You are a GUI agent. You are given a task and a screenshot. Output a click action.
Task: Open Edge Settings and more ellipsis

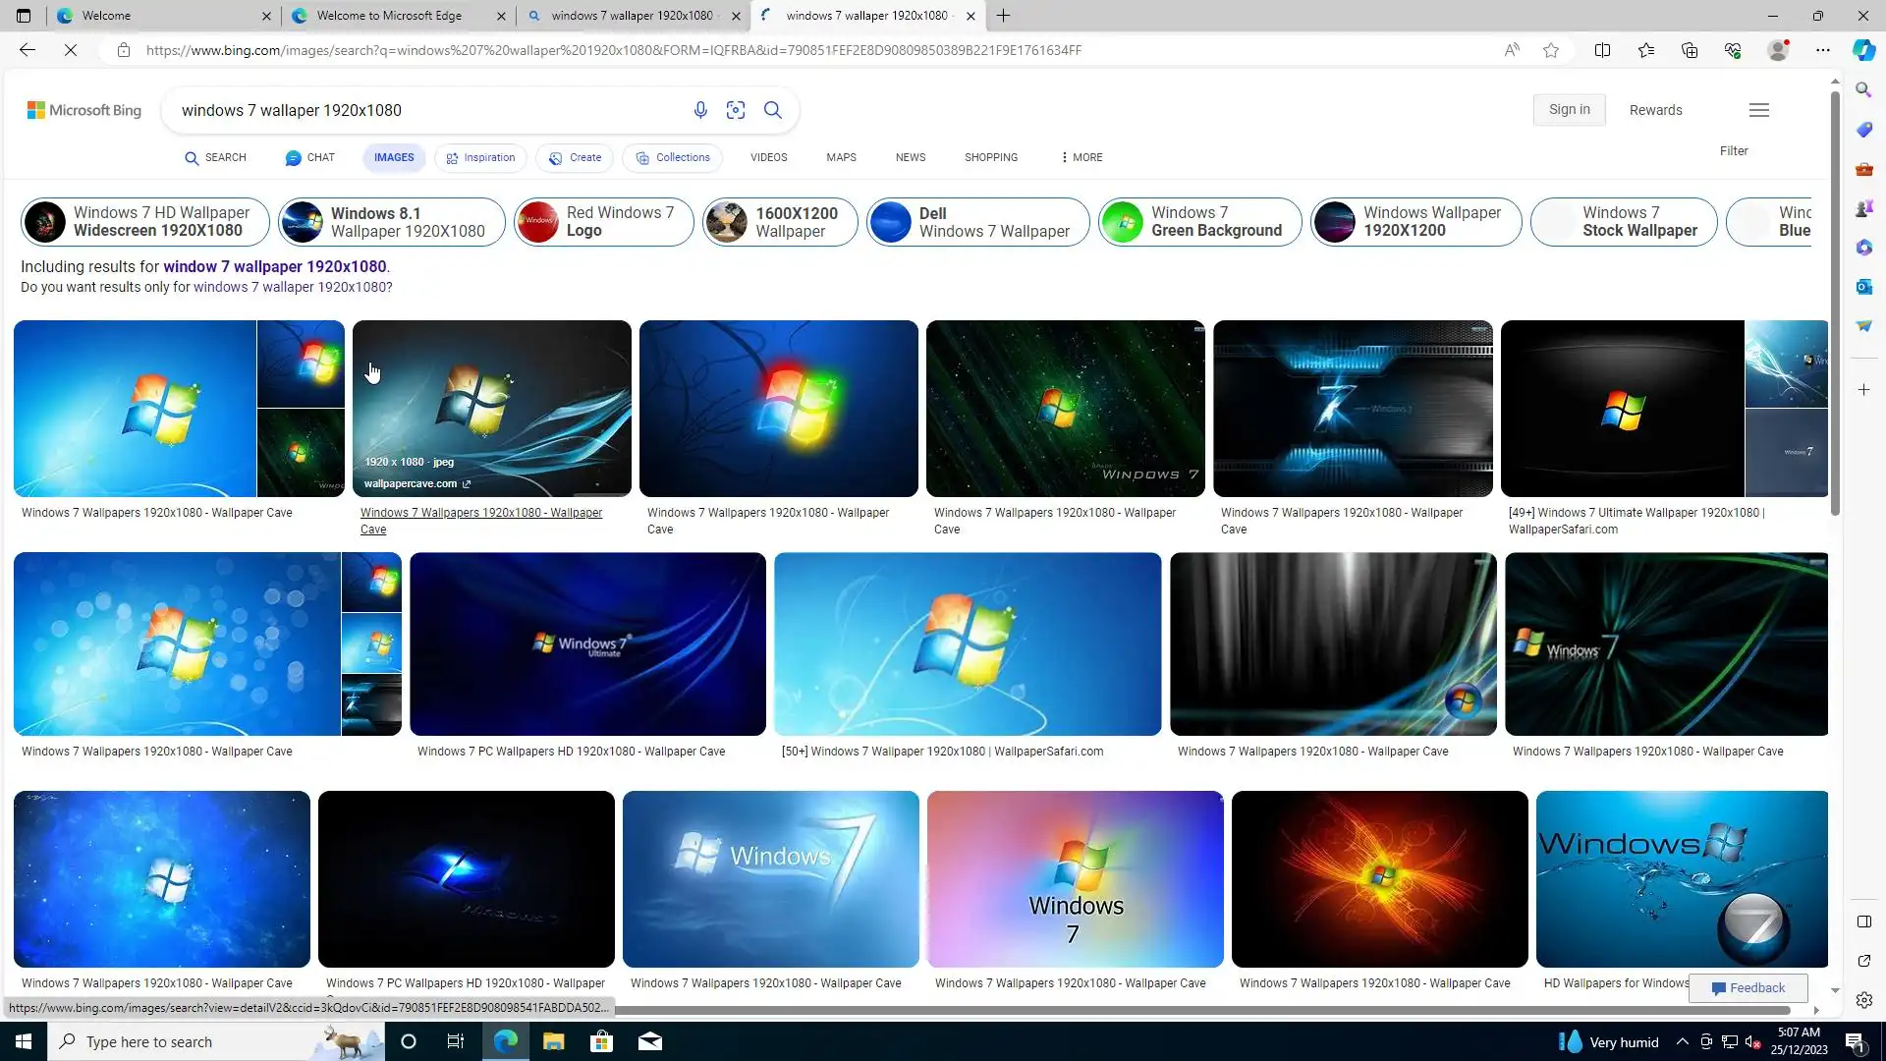click(x=1823, y=50)
